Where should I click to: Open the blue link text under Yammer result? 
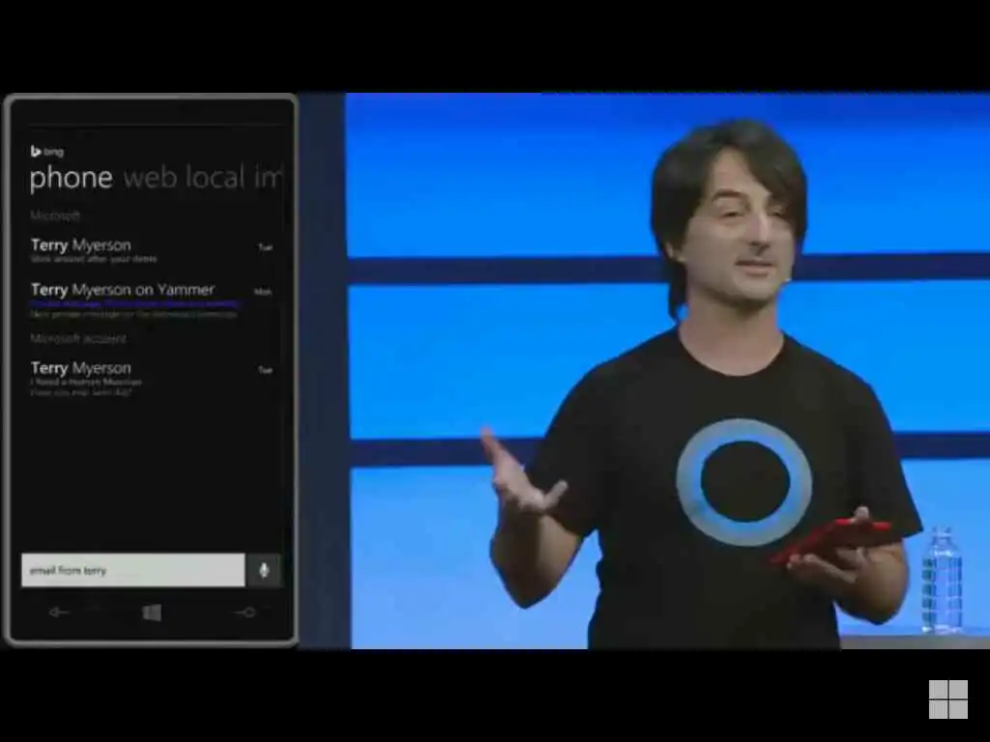(134, 303)
